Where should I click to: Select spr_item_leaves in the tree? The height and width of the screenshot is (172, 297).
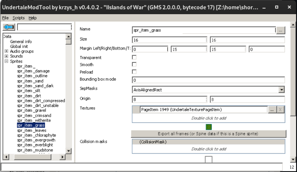32,130
